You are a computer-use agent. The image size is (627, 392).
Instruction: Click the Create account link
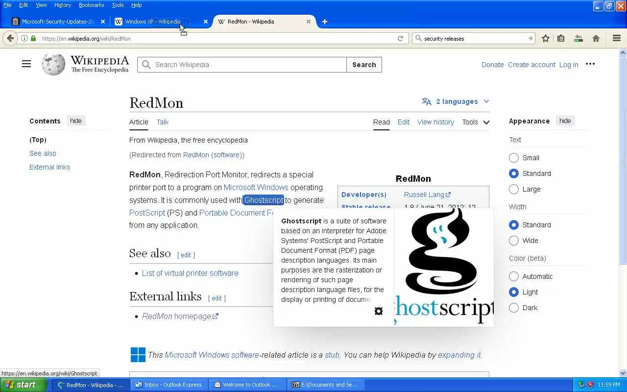(x=531, y=65)
